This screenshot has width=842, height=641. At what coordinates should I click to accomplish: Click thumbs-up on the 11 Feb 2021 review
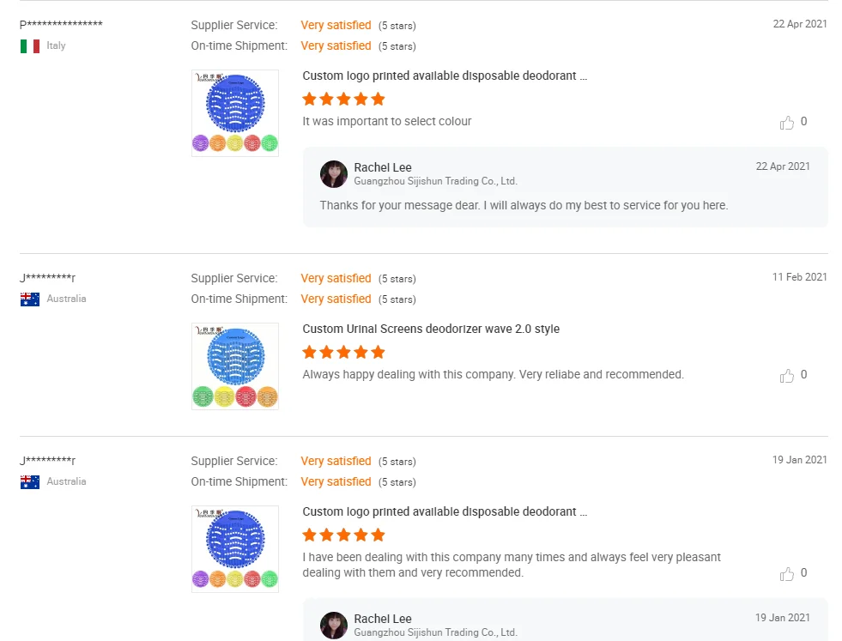click(787, 376)
